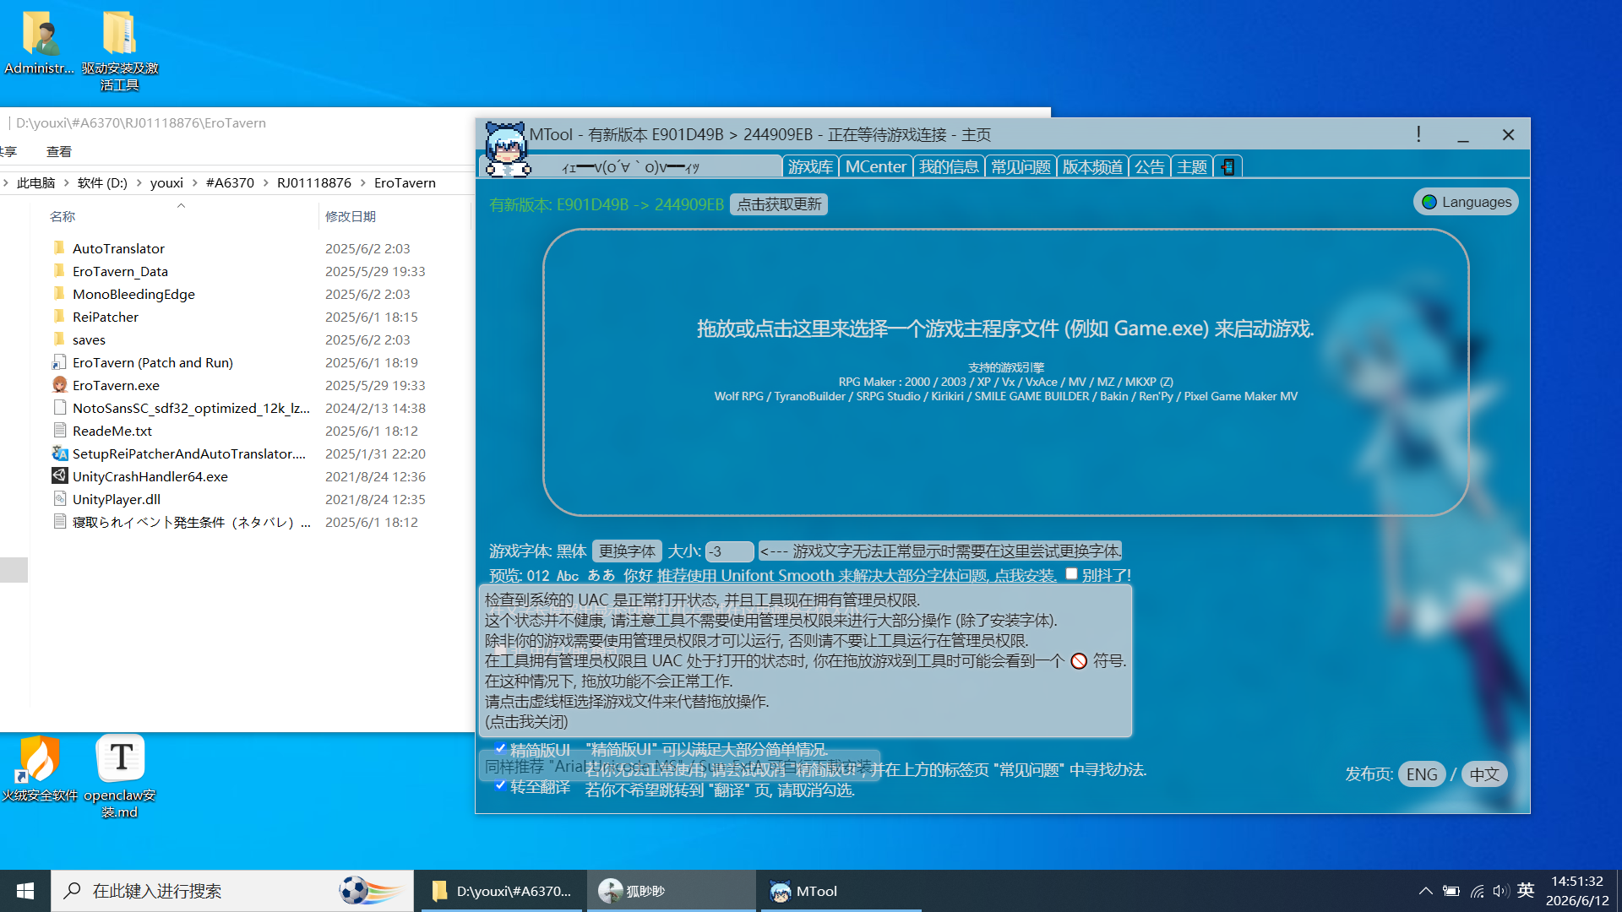Expand the #A6370 breadcrumb chevron

click(x=265, y=182)
